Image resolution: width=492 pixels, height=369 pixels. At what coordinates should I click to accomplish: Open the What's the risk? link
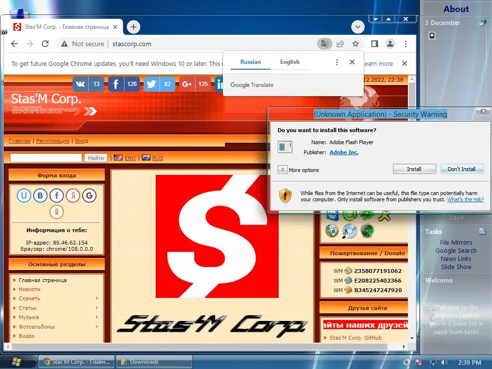click(x=465, y=199)
